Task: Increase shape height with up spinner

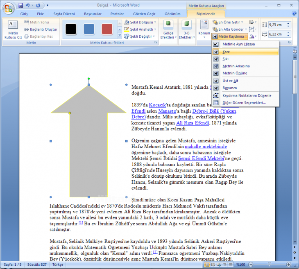Action: click(x=288, y=23)
